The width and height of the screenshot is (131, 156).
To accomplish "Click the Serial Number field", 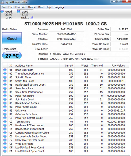I will [66, 34].
